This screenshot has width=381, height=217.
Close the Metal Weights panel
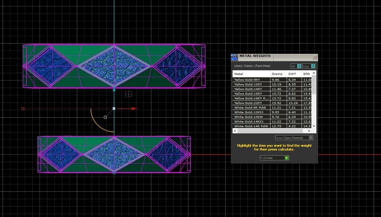[x=315, y=57]
